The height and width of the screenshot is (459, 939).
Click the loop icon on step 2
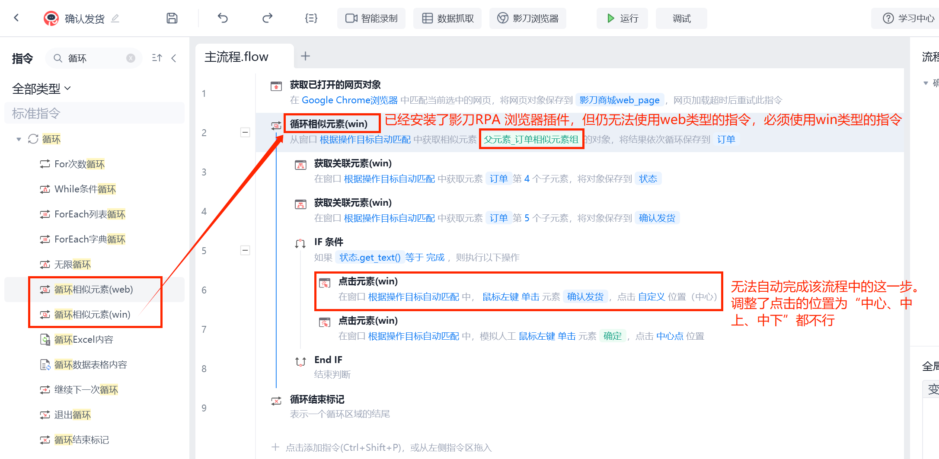[276, 125]
